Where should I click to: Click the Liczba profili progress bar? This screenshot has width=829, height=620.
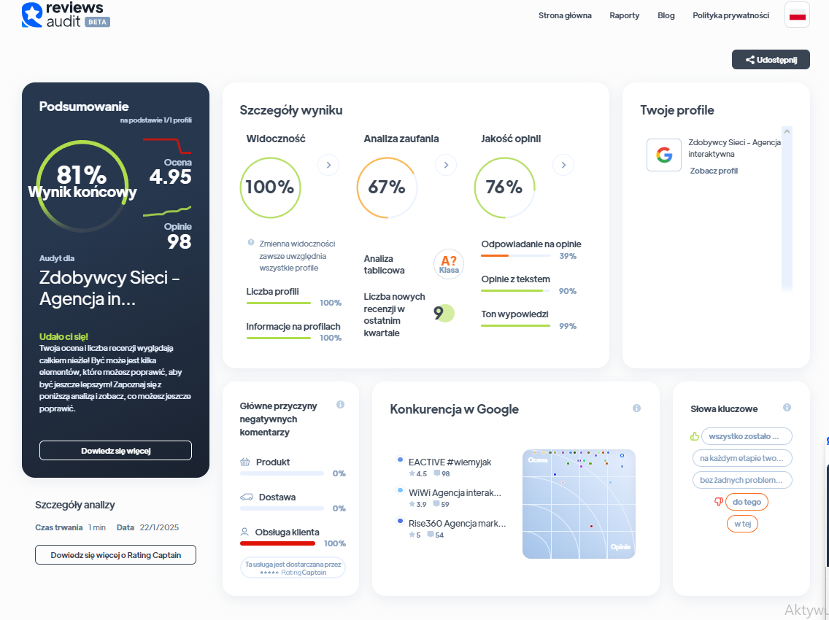(279, 303)
